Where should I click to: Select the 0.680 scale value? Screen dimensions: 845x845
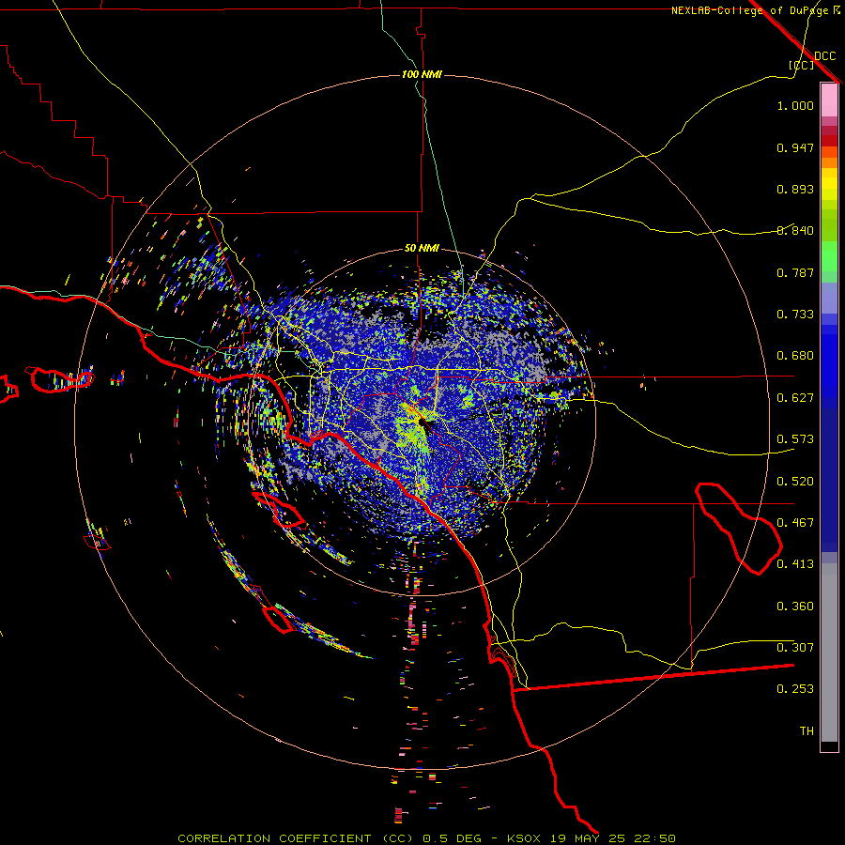pos(795,356)
